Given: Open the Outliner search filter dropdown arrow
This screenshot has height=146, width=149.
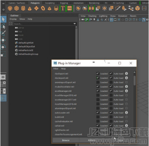Looking at the screenshot, I should click(75, 24).
